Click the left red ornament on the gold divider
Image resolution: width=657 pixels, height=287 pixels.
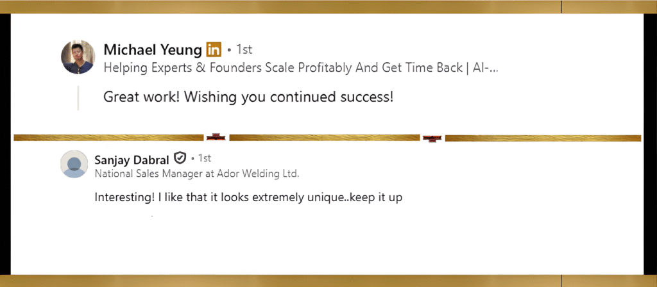pyautogui.click(x=216, y=137)
